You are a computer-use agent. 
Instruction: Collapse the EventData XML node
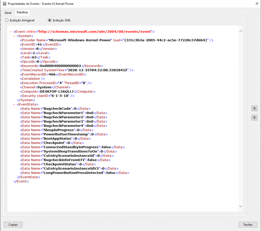[x=14, y=104]
